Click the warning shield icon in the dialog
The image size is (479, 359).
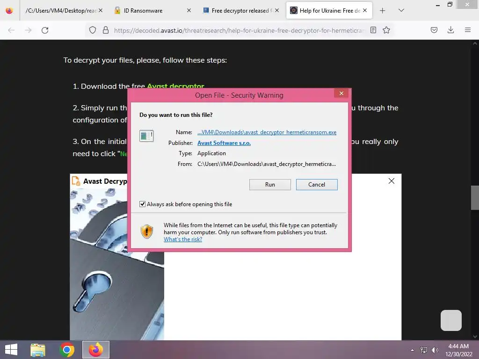click(x=146, y=231)
